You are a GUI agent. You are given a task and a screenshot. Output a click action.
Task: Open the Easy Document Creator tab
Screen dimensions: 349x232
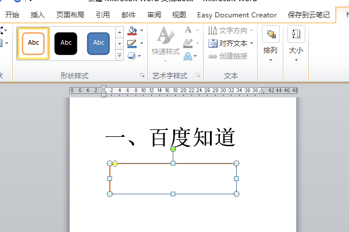(237, 15)
